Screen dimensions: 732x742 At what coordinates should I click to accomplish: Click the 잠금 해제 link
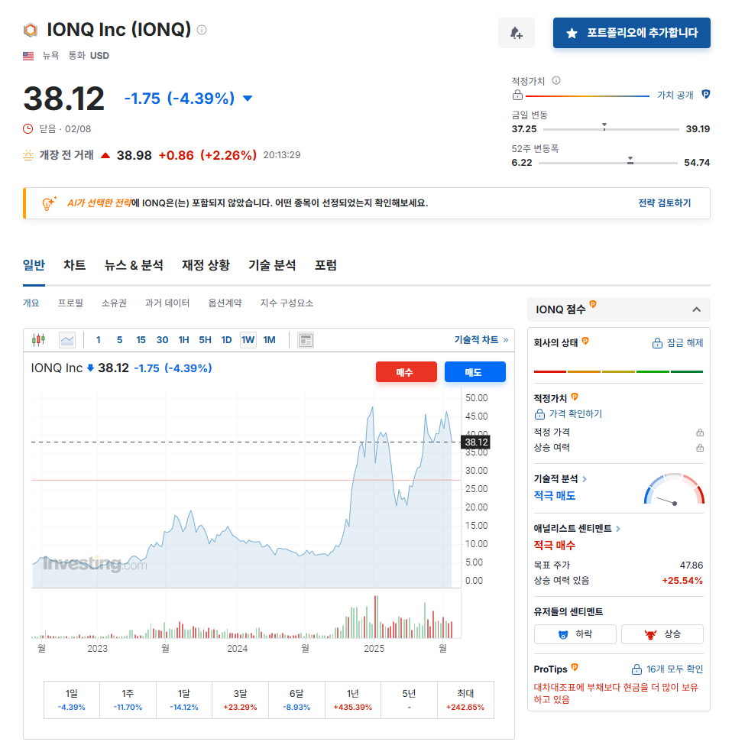pyautogui.click(x=678, y=342)
